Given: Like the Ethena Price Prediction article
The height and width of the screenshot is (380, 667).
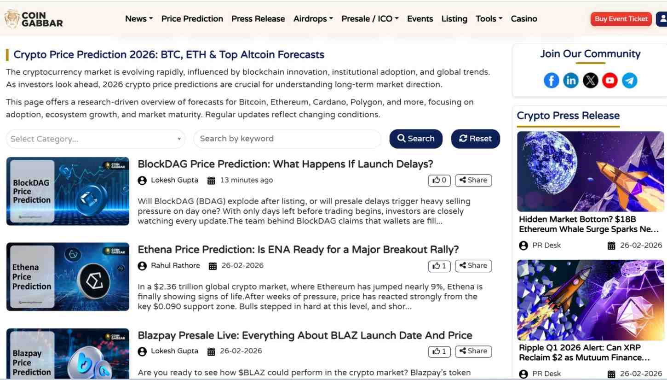Looking at the screenshot, I should click(439, 266).
